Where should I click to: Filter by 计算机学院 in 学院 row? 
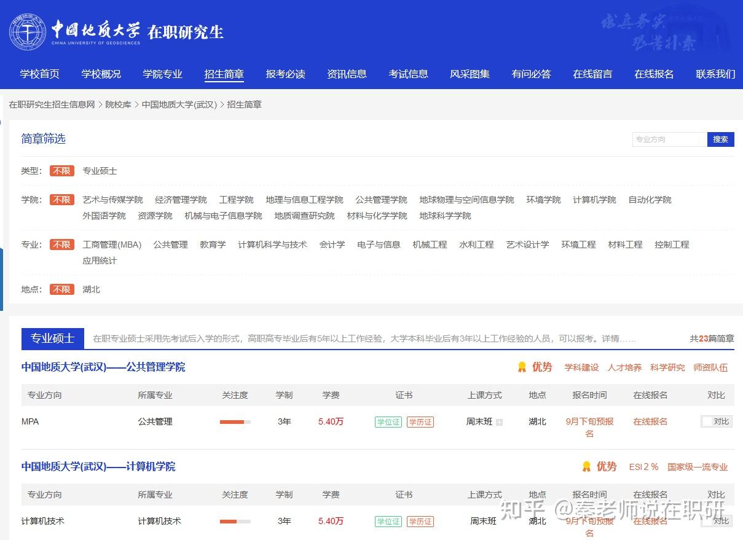pyautogui.click(x=595, y=200)
